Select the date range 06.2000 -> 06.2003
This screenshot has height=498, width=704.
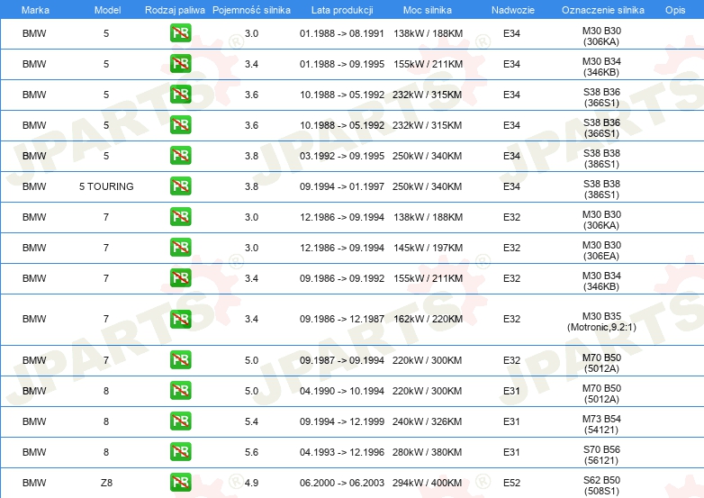tap(342, 483)
